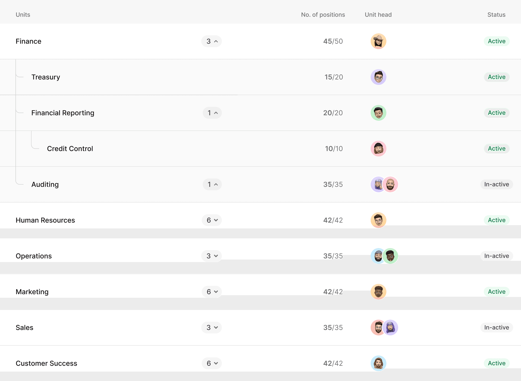Select the second Sales unit head avatar

point(391,328)
